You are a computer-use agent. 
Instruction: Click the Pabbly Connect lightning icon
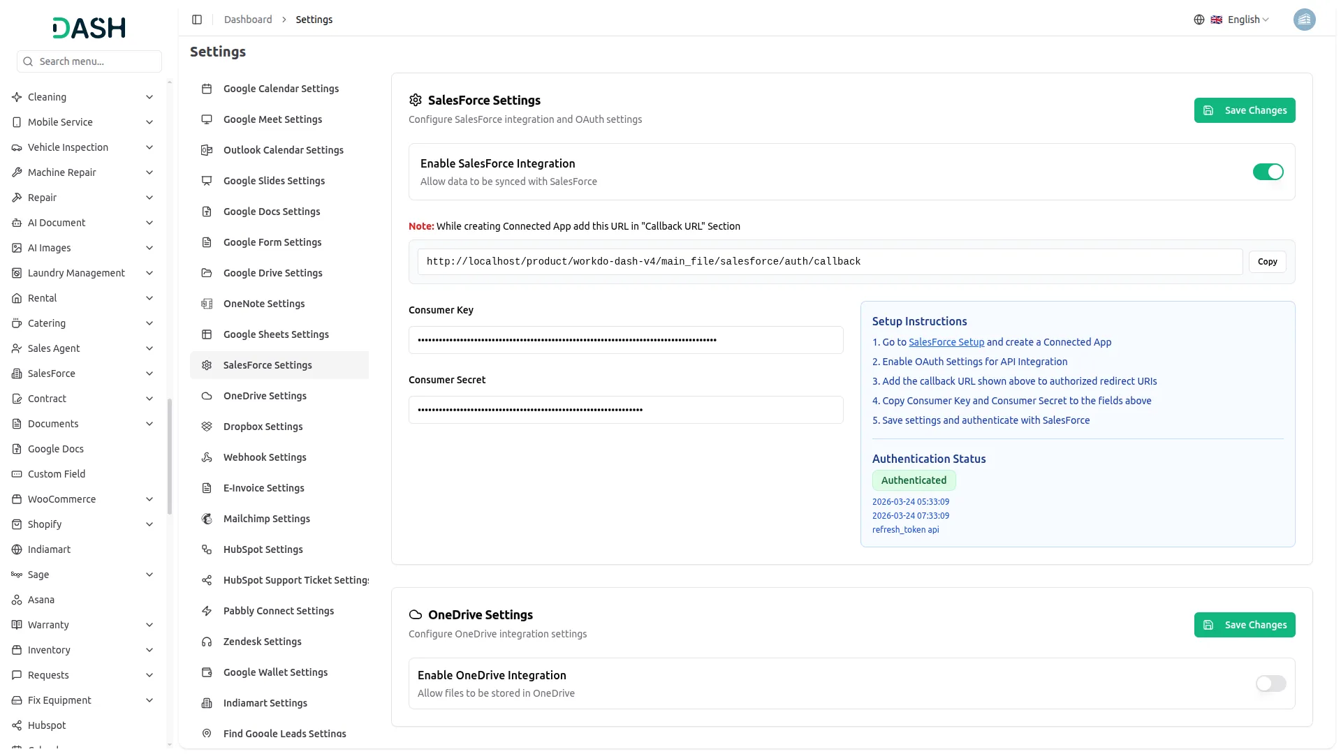tap(207, 611)
